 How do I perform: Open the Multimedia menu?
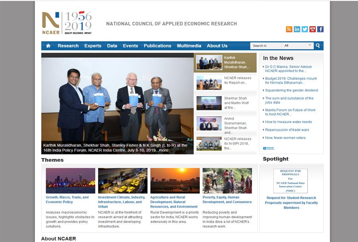[189, 46]
